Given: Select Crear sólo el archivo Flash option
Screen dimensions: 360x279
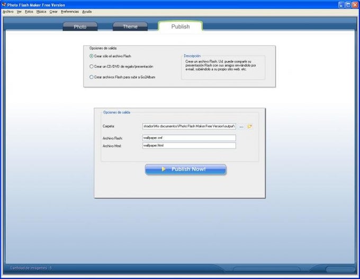Looking at the screenshot, I should tap(111, 56).
